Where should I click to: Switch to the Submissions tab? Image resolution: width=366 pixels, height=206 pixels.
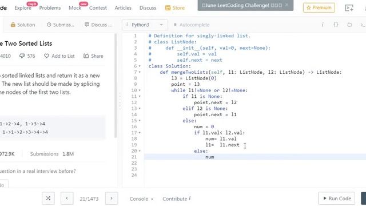click(x=61, y=25)
